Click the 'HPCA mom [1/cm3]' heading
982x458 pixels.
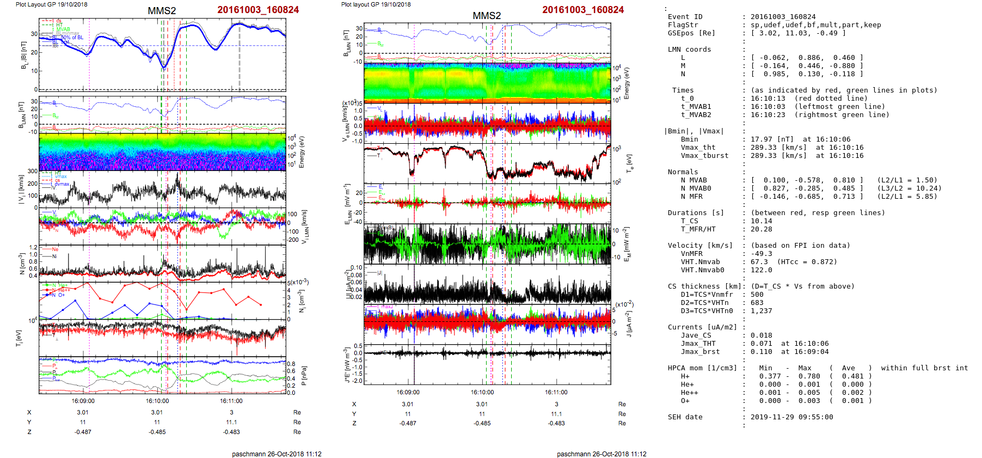pos(702,368)
